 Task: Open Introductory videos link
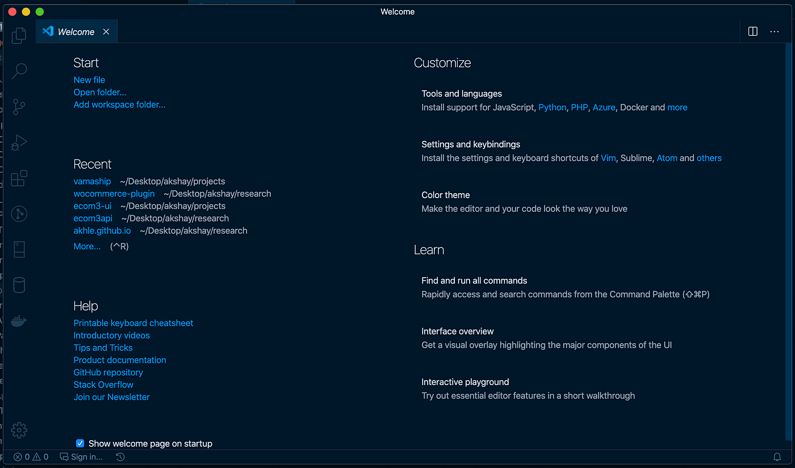click(x=112, y=335)
